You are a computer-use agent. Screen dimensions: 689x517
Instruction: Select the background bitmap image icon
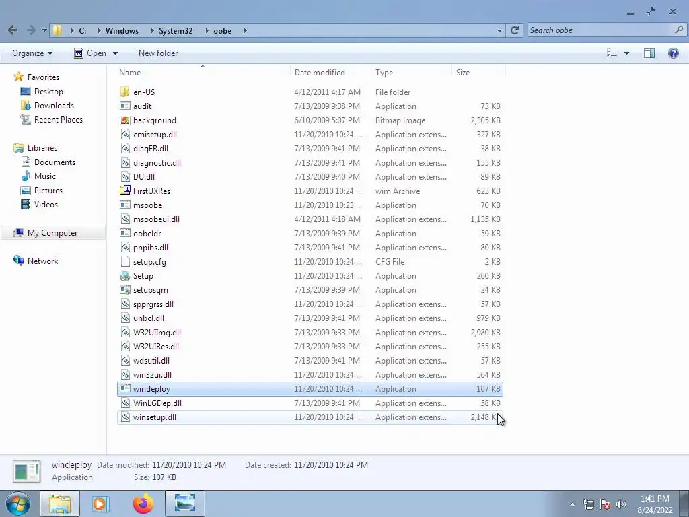tap(124, 120)
